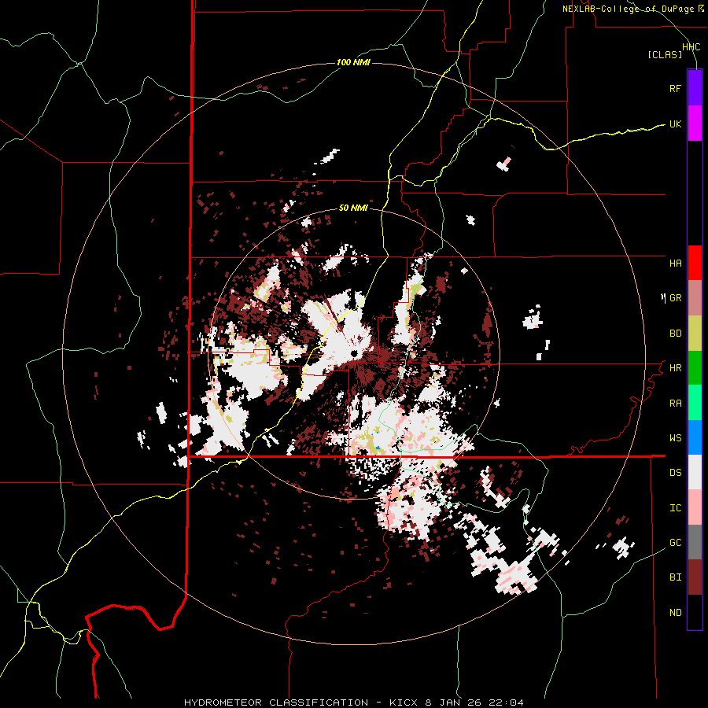The image size is (708, 708).
Task: Click the BI legend label
Action: [x=676, y=577]
